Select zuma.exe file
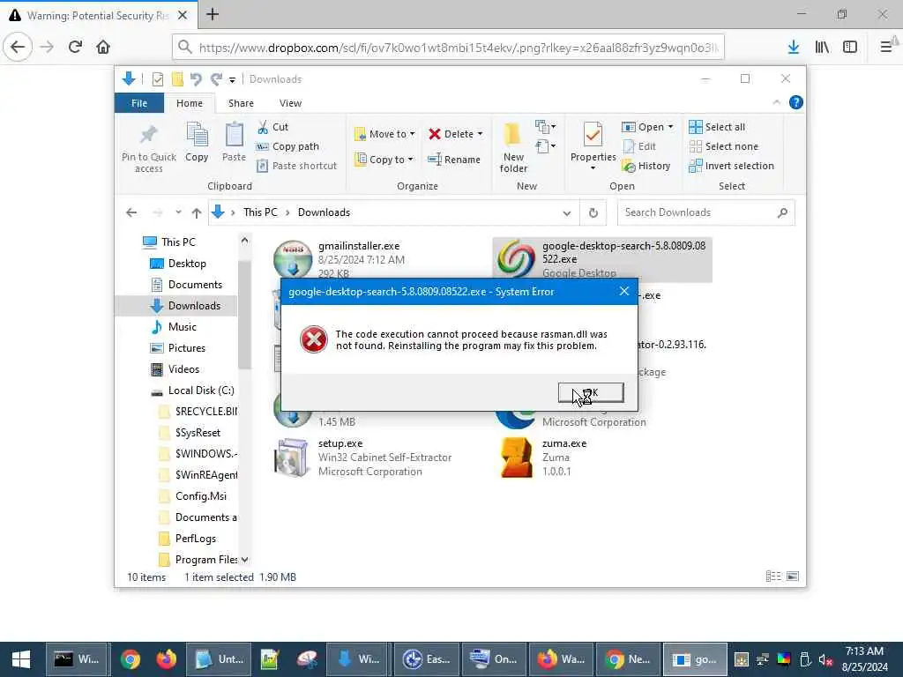 pos(542,458)
